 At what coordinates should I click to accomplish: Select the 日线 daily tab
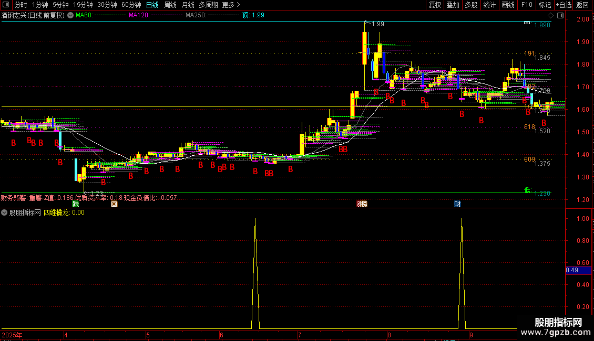click(152, 5)
